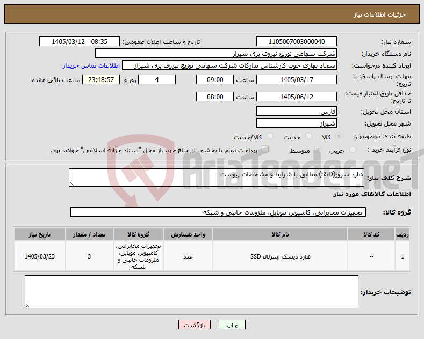The width and height of the screenshot is (424, 339).
Task: Click the response deadline date 1405/03/17
Action: tap(296, 79)
